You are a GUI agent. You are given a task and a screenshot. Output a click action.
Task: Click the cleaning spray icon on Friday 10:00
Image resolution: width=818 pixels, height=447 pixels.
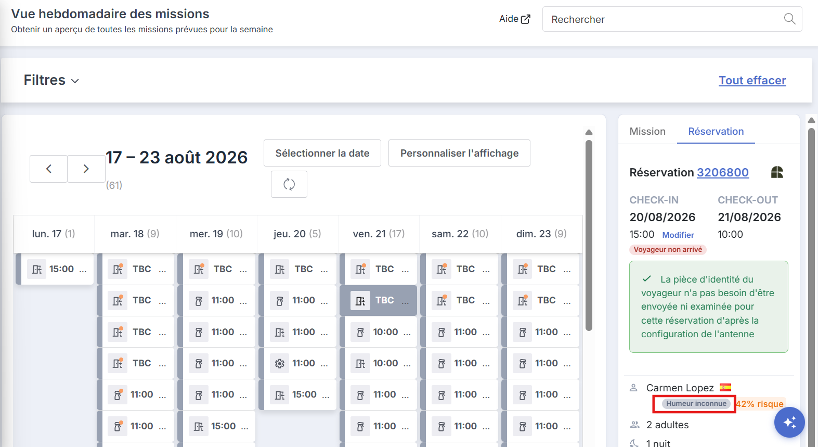[x=360, y=332]
